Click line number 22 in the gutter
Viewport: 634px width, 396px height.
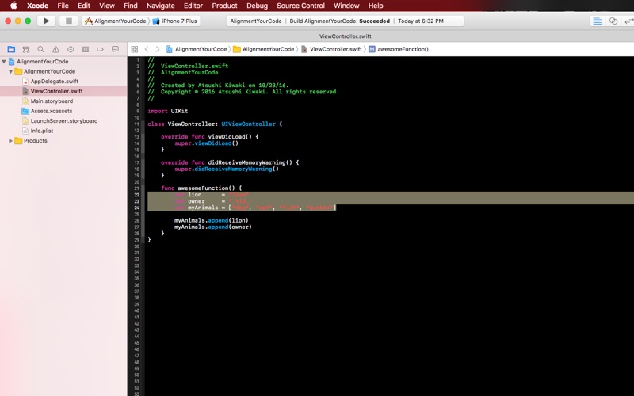(x=136, y=195)
